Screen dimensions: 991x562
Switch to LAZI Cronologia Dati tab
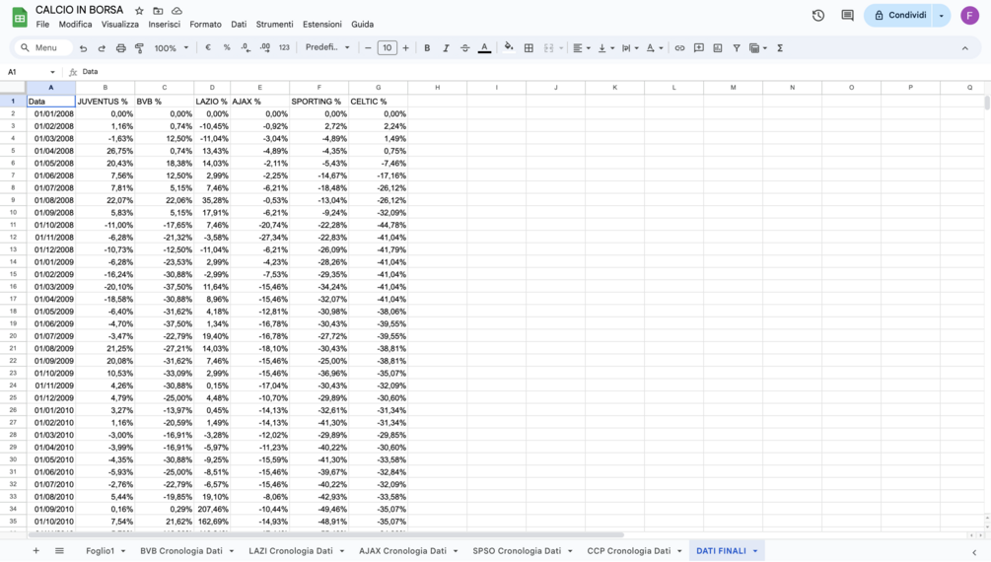pyautogui.click(x=291, y=551)
